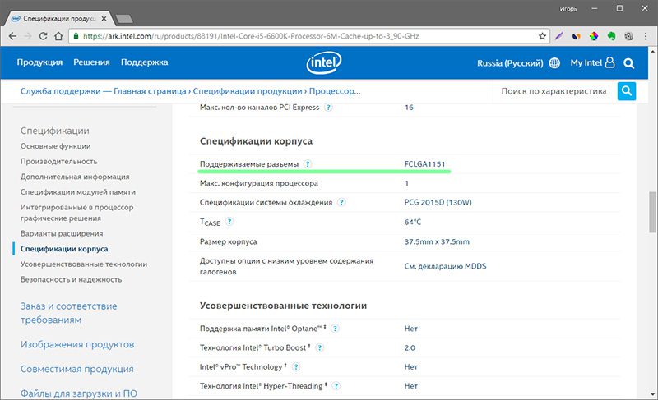This screenshot has width=658, height=400.
Task: Close the Спецификации продукции browser tab
Action: point(104,19)
